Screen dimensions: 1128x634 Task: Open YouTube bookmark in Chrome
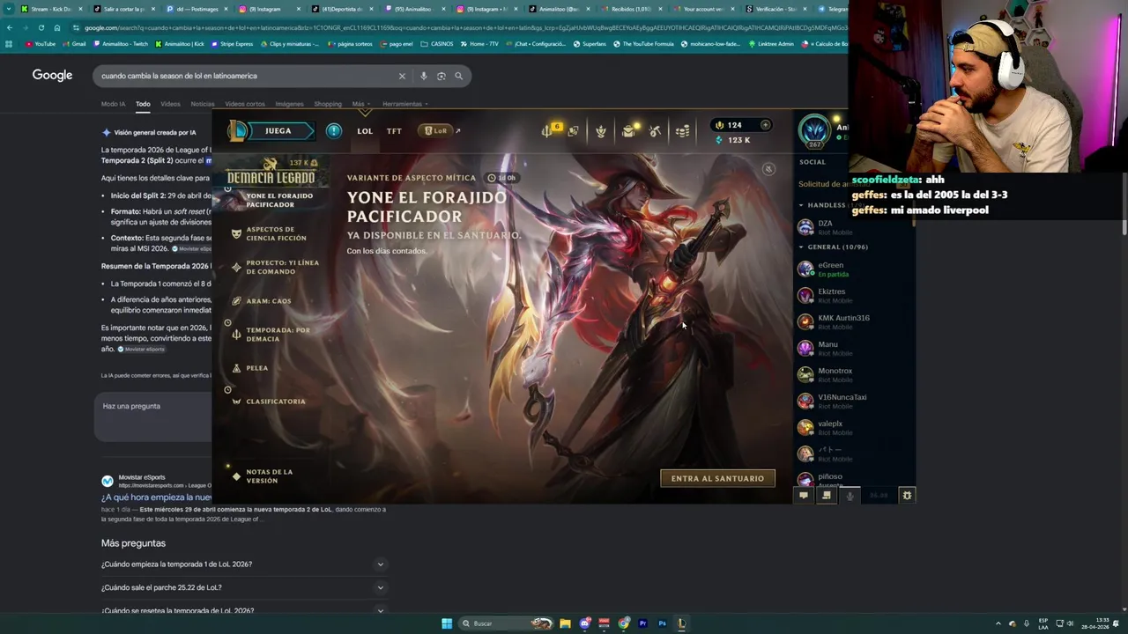[41, 44]
